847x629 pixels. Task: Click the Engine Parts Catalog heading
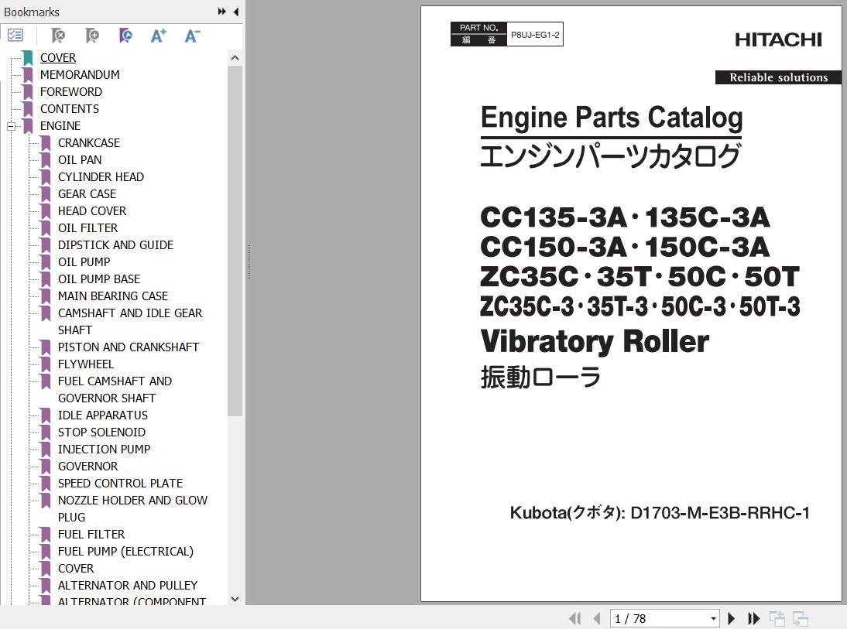[x=612, y=117]
